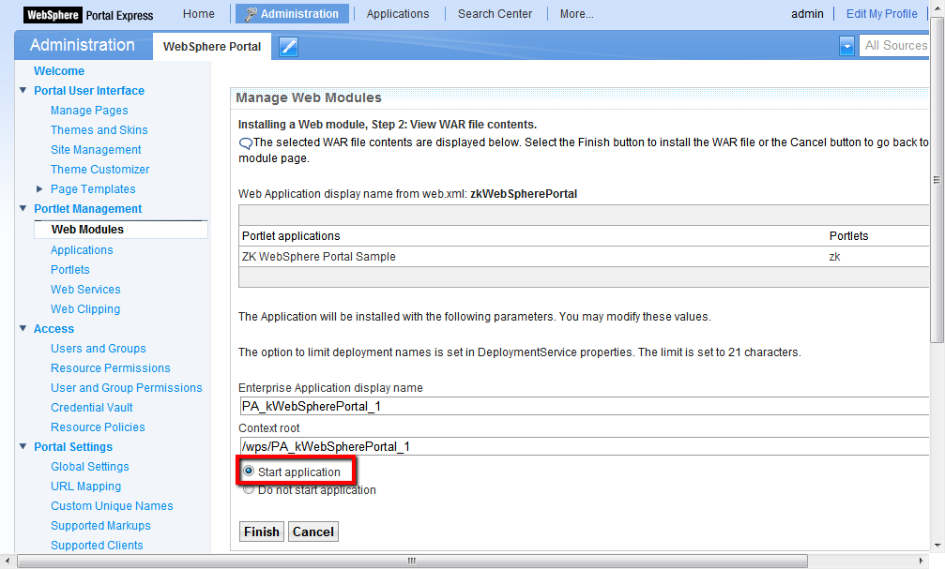Image resolution: width=945 pixels, height=569 pixels.
Task: Open Portlets link in sidebar
Action: tap(69, 270)
